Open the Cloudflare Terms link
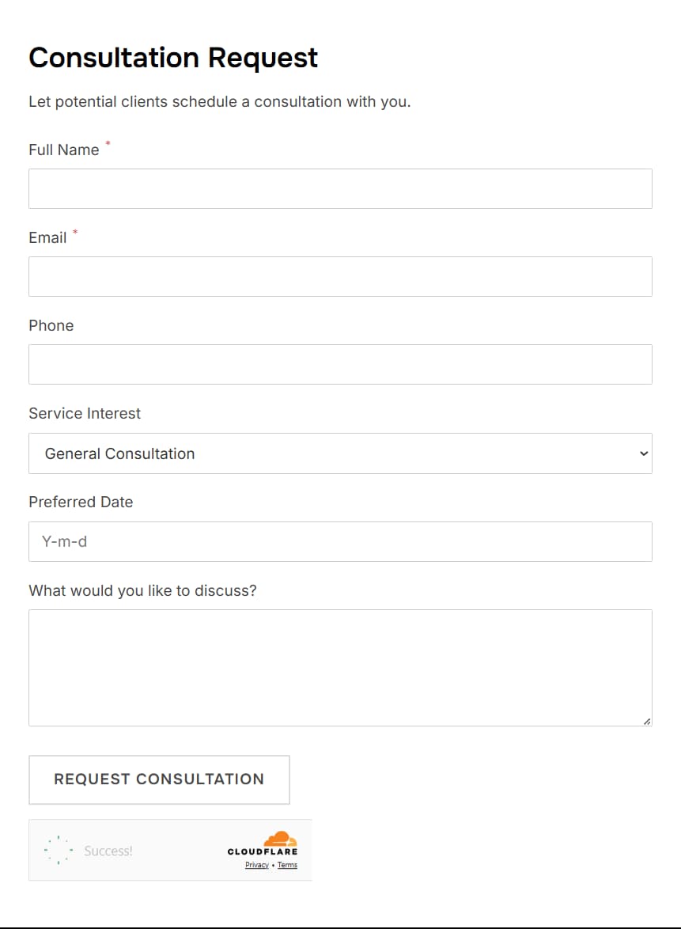 [287, 865]
